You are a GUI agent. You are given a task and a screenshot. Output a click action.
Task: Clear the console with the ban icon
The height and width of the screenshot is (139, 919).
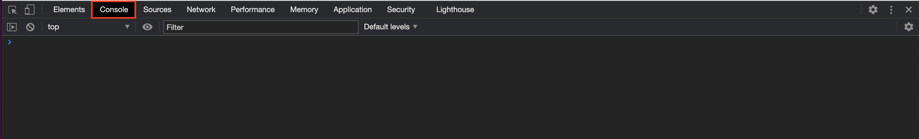pos(30,27)
